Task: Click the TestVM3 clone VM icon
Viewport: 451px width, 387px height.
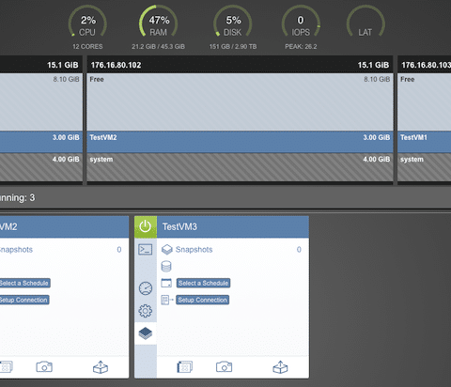Action: point(185,366)
